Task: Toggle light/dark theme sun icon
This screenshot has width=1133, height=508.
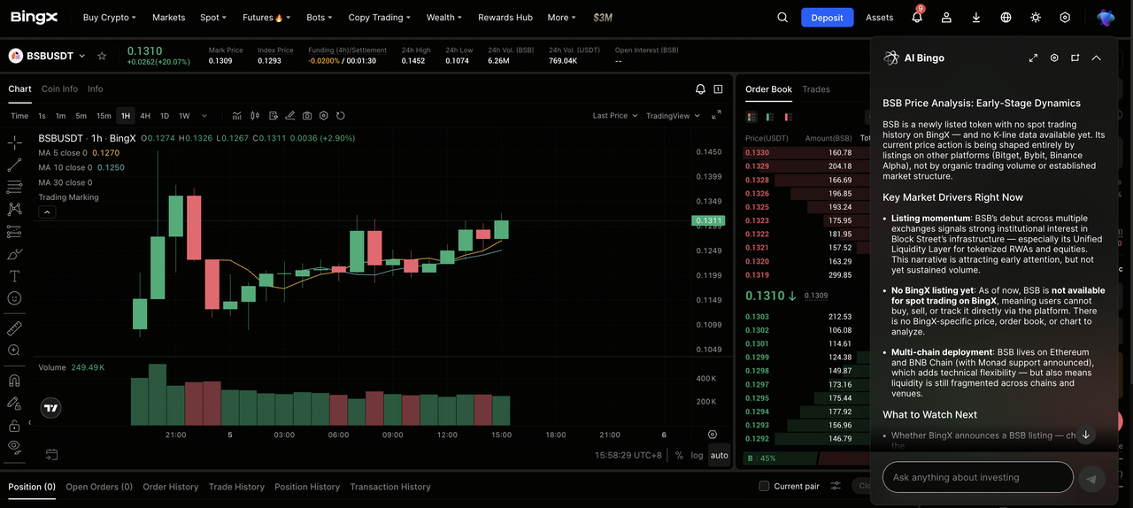Action: click(x=1036, y=18)
